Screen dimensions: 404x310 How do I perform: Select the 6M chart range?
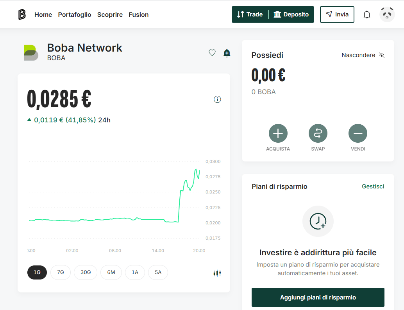click(x=111, y=272)
